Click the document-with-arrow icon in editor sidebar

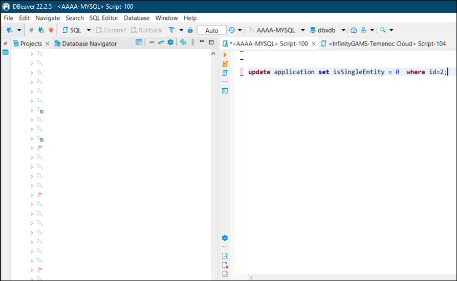point(225,256)
